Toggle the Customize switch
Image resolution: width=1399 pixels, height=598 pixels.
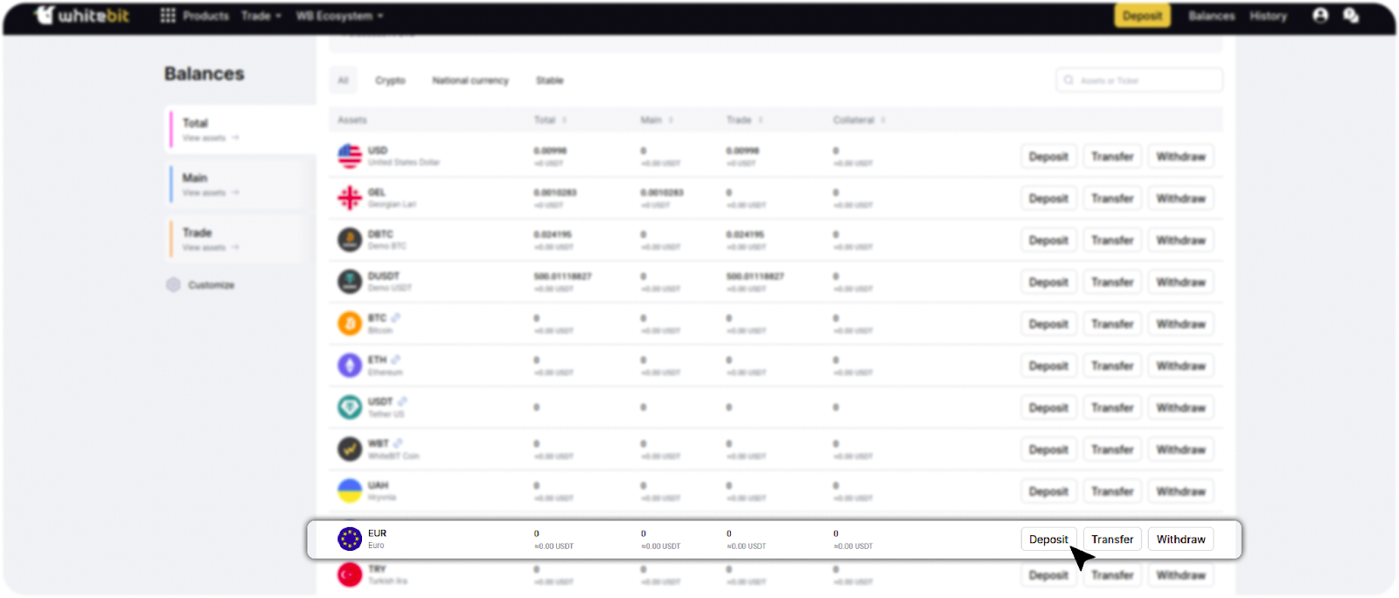click(173, 285)
